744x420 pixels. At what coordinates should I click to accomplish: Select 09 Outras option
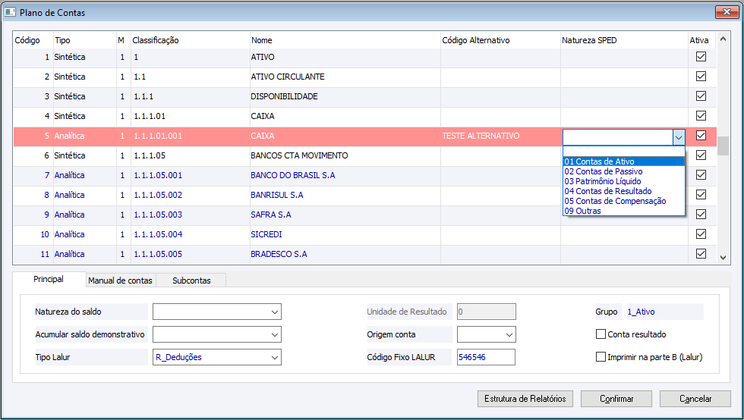click(x=624, y=211)
